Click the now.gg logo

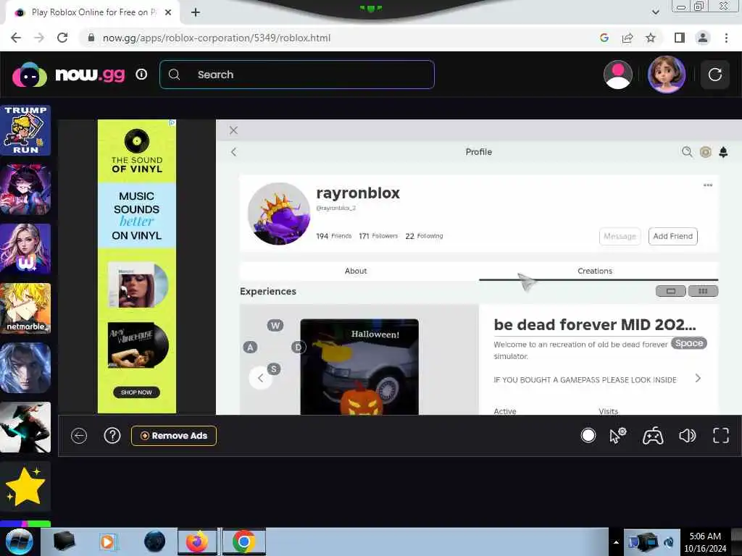point(69,75)
